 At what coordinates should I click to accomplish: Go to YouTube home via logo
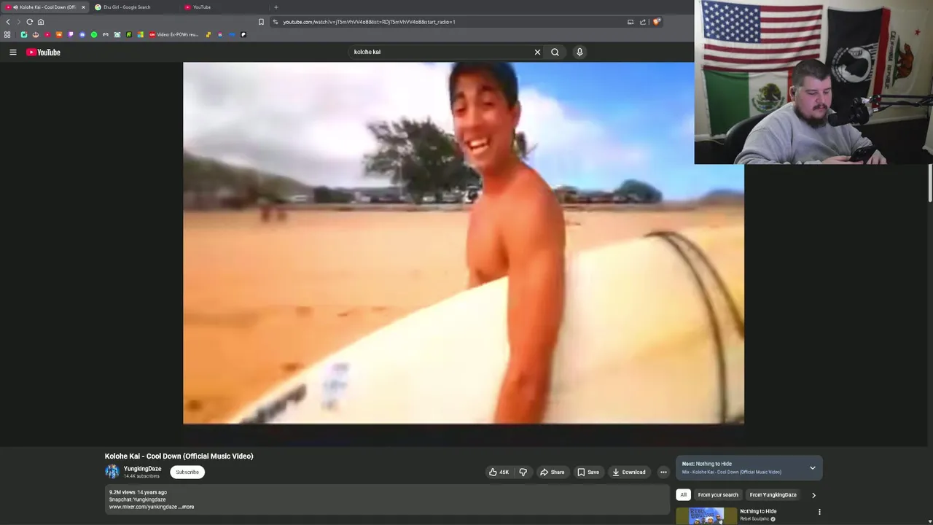point(43,52)
